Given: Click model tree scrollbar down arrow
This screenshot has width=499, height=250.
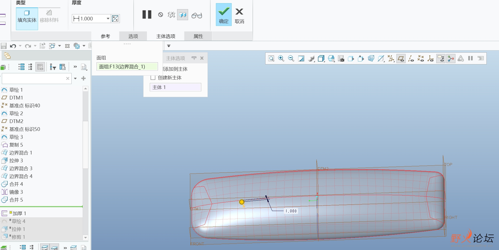Looking at the screenshot, I should click(86, 238).
